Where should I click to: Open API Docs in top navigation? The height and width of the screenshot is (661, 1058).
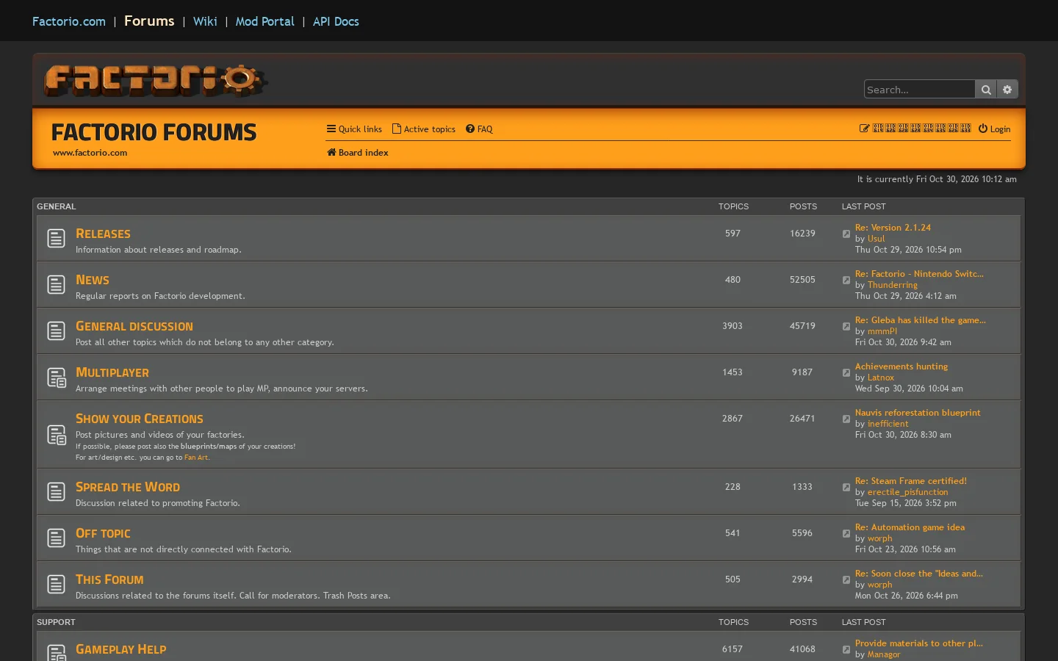336,21
